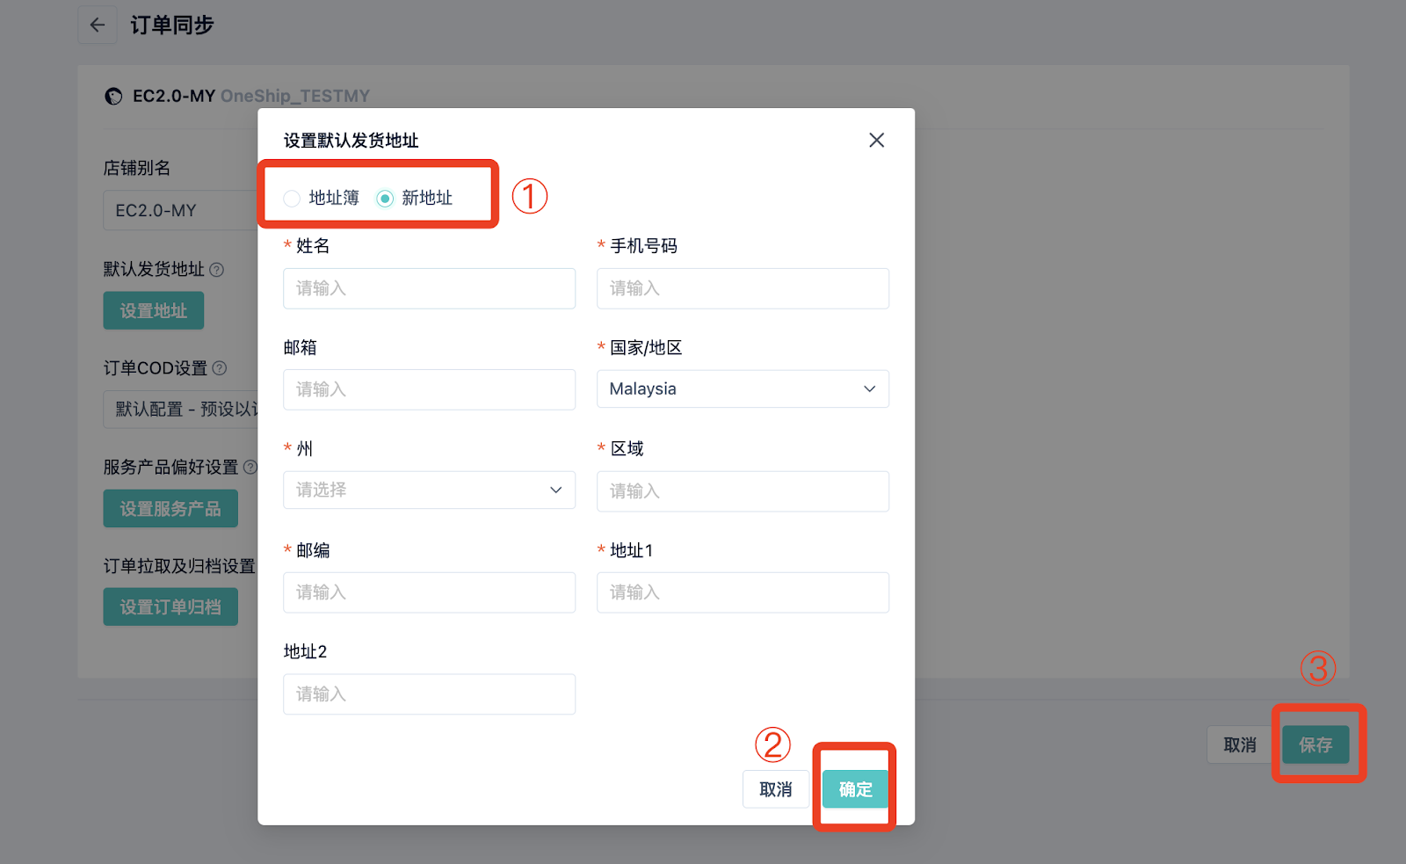Click the back arrow beside 订单同步
The height and width of the screenshot is (864, 1406).
click(98, 25)
